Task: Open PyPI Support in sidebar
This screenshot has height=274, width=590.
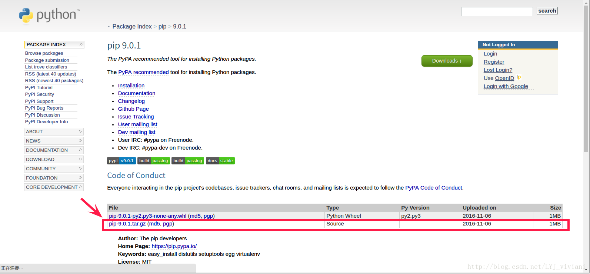Action: (x=39, y=101)
